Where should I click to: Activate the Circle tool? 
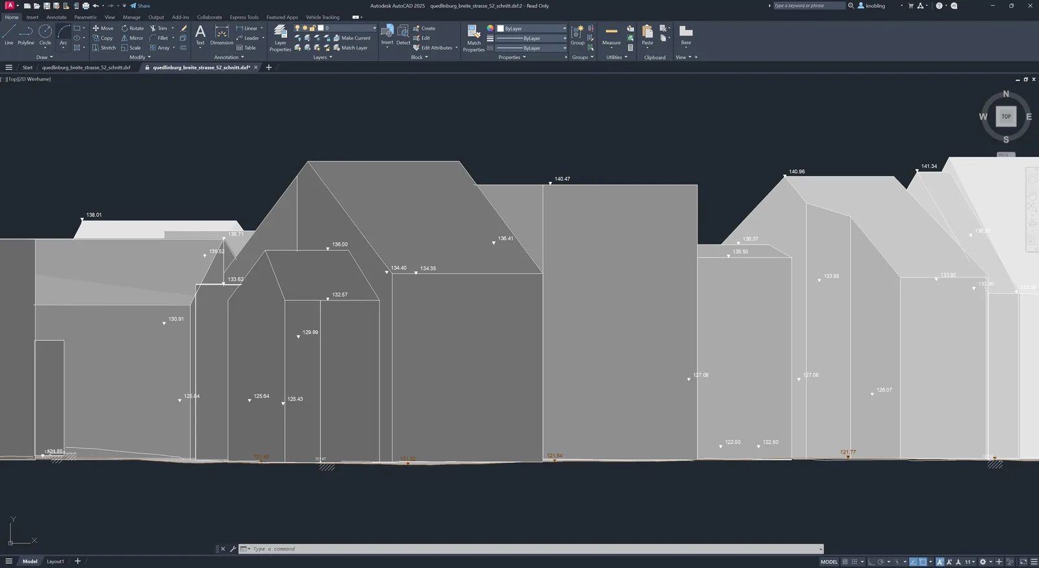[45, 35]
